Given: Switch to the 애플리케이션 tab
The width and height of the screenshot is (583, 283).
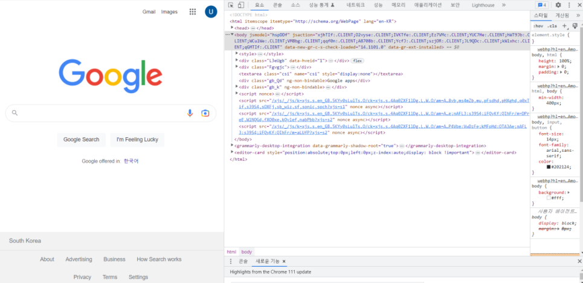Looking at the screenshot, I should point(428,5).
